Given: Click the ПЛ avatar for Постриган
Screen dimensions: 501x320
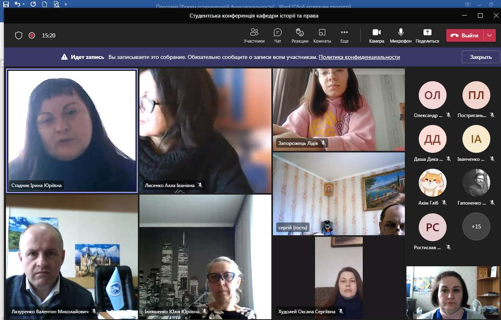Looking at the screenshot, I should [476, 95].
